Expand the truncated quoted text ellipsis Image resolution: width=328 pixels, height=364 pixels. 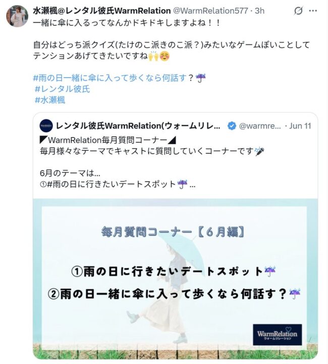point(192,185)
